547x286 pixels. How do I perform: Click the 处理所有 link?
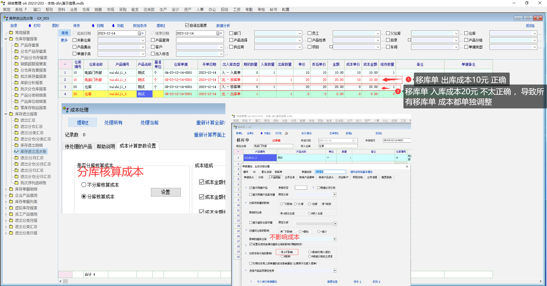click(113, 123)
